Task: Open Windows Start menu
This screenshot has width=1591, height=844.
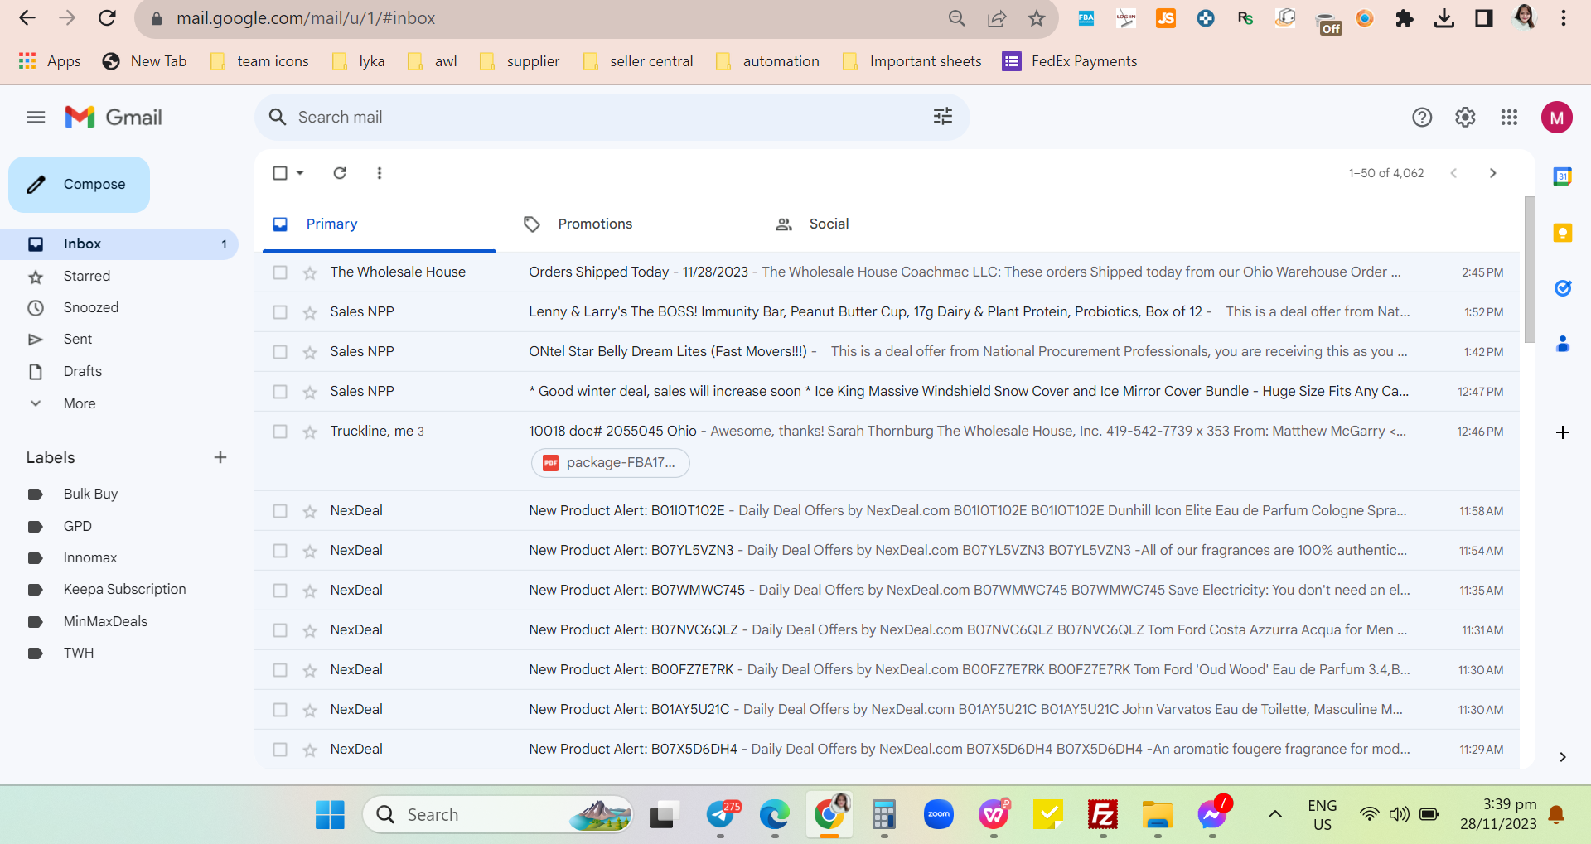Action: pos(330,815)
